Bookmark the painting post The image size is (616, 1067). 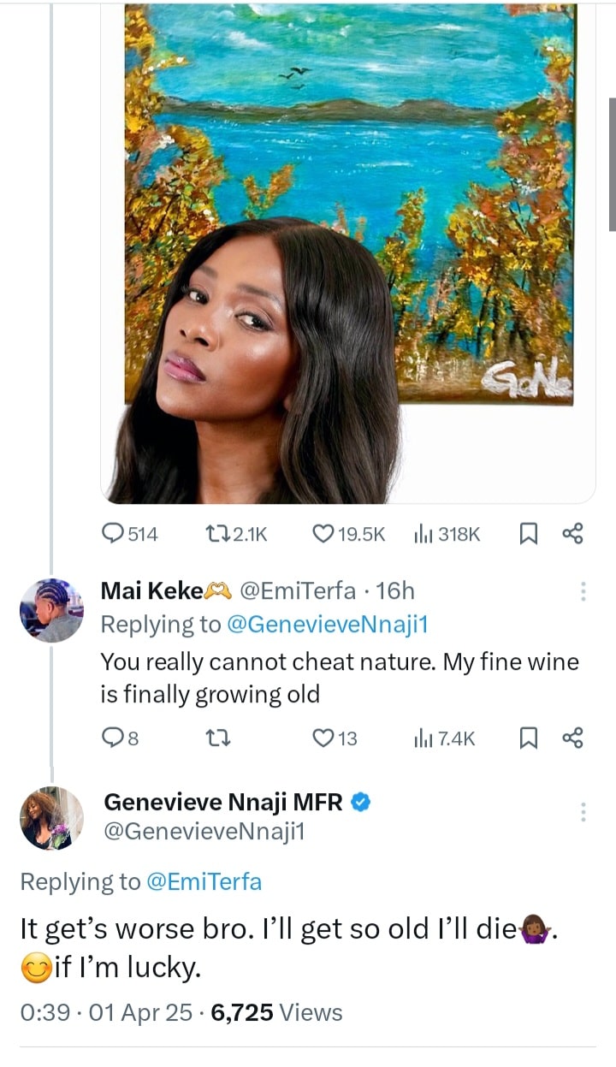tap(528, 534)
